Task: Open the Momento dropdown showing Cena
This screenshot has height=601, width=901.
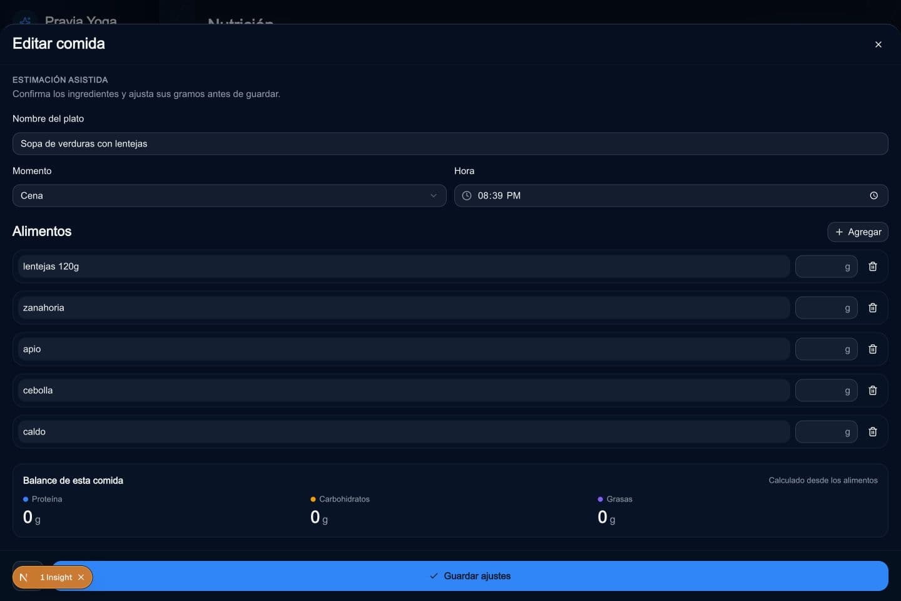Action: (x=229, y=196)
